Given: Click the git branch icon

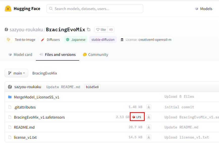Looking at the screenshot, I should click(10, 73).
